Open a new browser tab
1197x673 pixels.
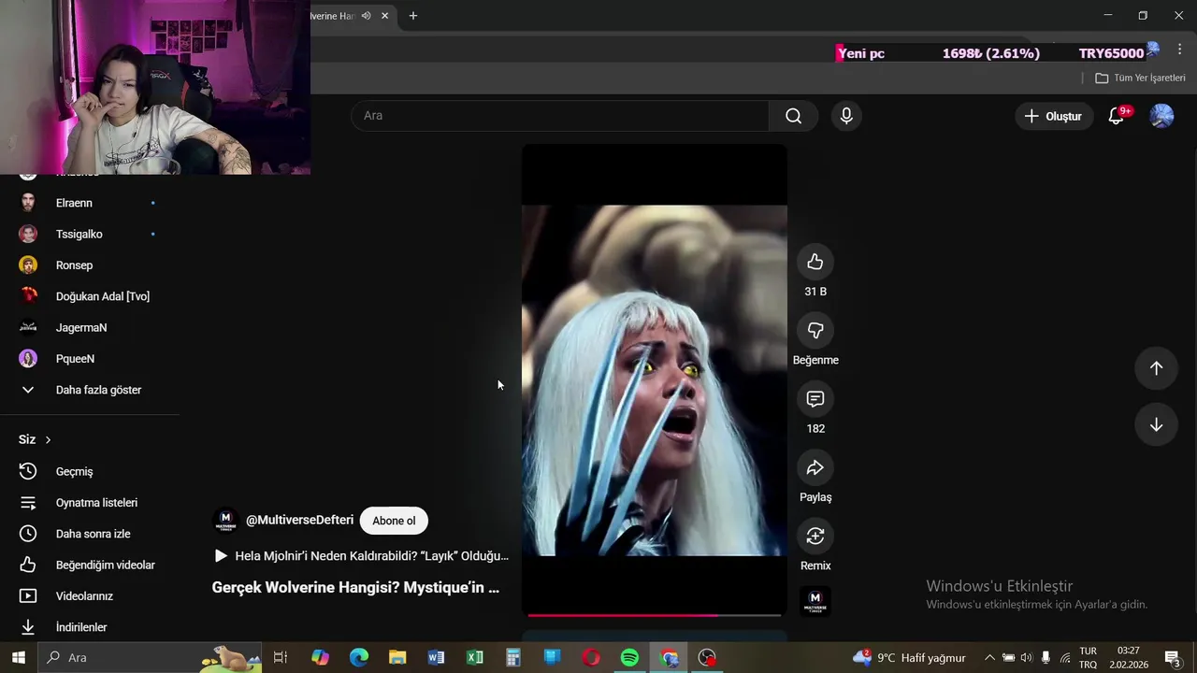[x=413, y=16]
